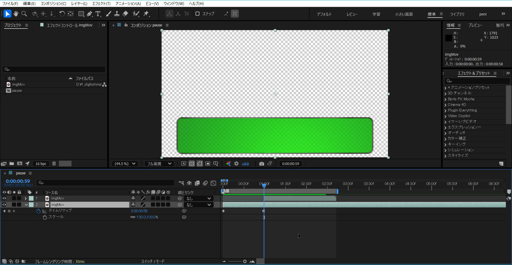Switch to the Preview panel tab
This screenshot has height=265, width=512.
coord(475,25)
